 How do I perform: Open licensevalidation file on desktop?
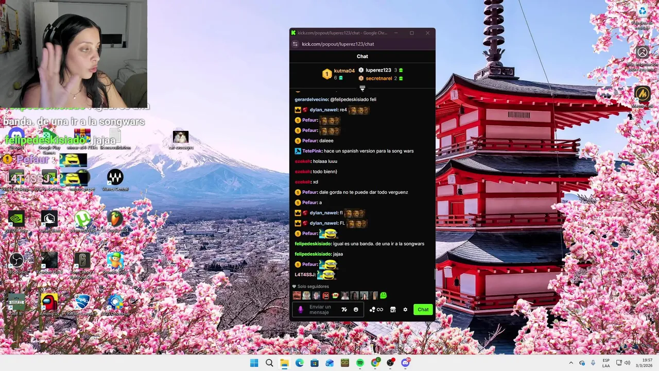(x=115, y=140)
